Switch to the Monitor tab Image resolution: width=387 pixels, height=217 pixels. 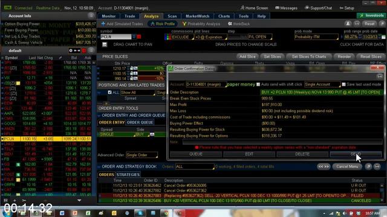[109, 16]
